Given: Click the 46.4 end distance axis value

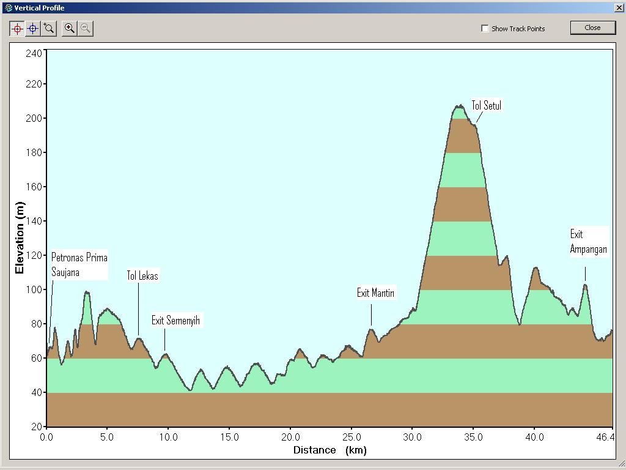Looking at the screenshot, I should coord(605,438).
